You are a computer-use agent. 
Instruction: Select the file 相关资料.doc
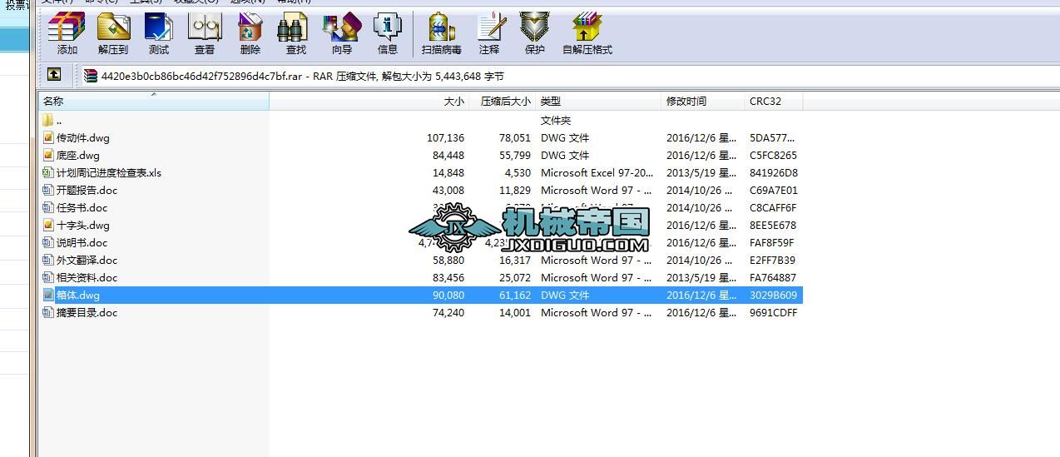click(87, 278)
